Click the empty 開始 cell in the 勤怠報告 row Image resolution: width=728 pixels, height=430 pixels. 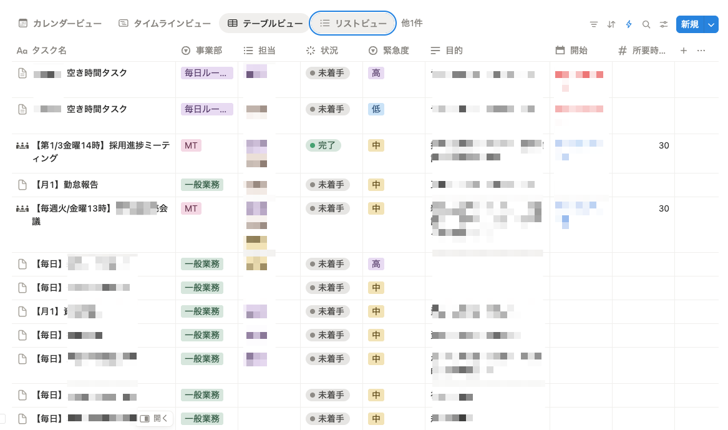coord(581,185)
